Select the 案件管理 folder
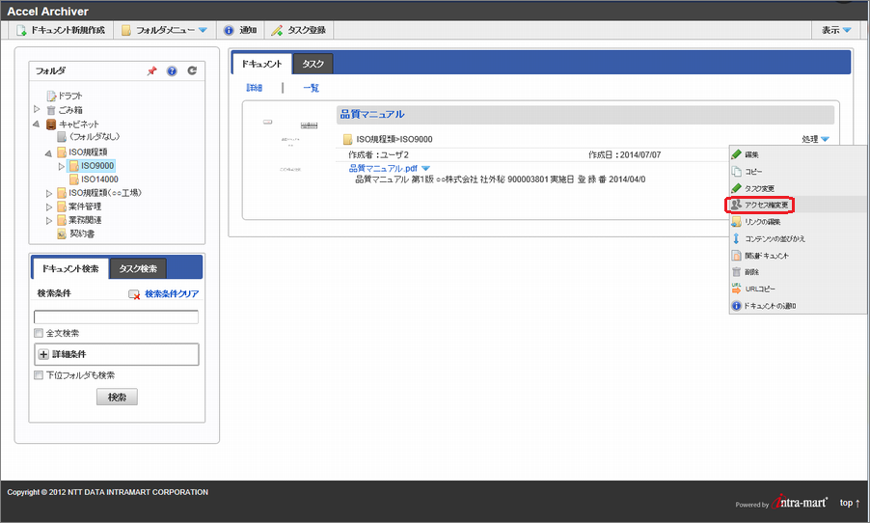The image size is (870, 523). tap(79, 206)
